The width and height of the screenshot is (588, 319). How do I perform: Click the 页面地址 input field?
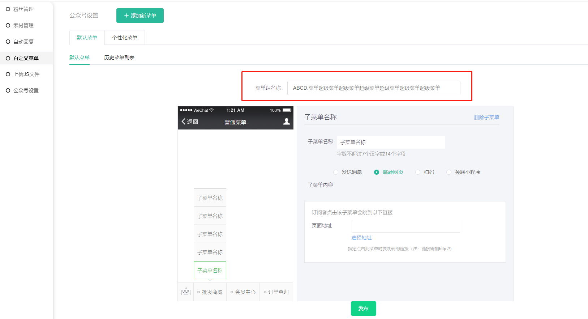[406, 226]
